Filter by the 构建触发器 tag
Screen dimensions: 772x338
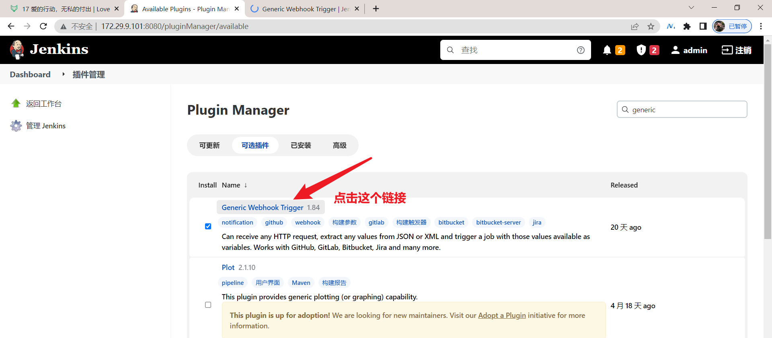tap(411, 222)
